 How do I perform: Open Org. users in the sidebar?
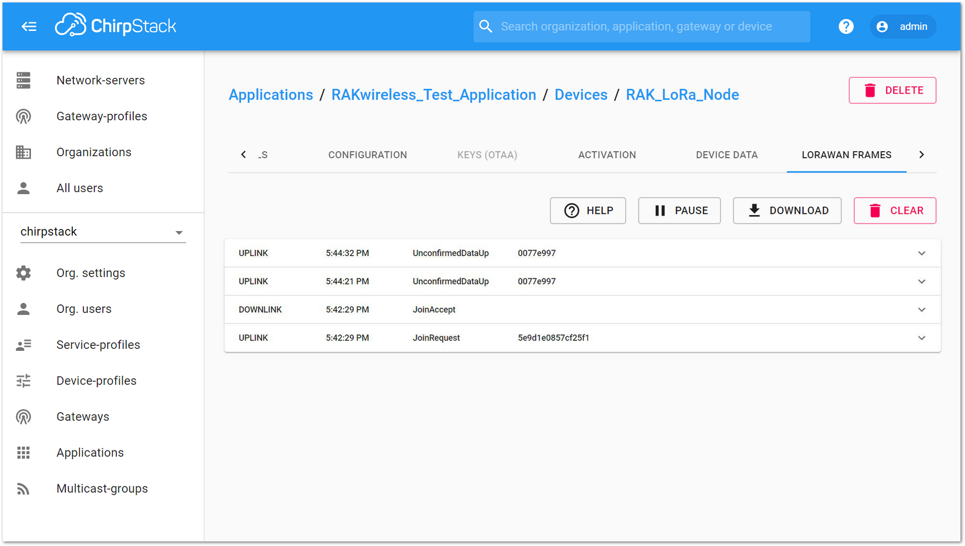click(84, 309)
